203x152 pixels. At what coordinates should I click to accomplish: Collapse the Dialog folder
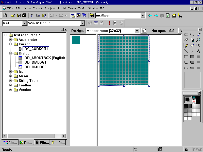tap(11, 53)
